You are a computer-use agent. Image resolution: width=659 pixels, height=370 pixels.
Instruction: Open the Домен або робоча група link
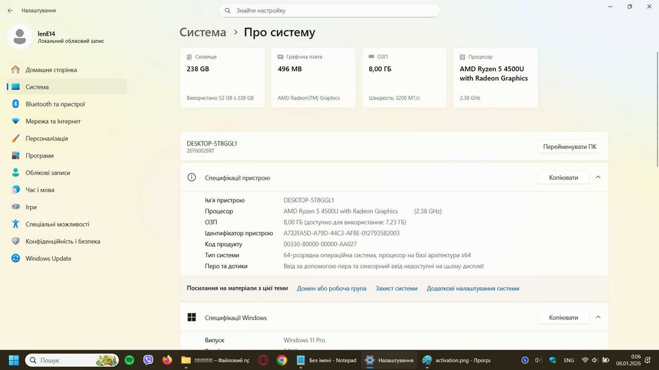(331, 288)
